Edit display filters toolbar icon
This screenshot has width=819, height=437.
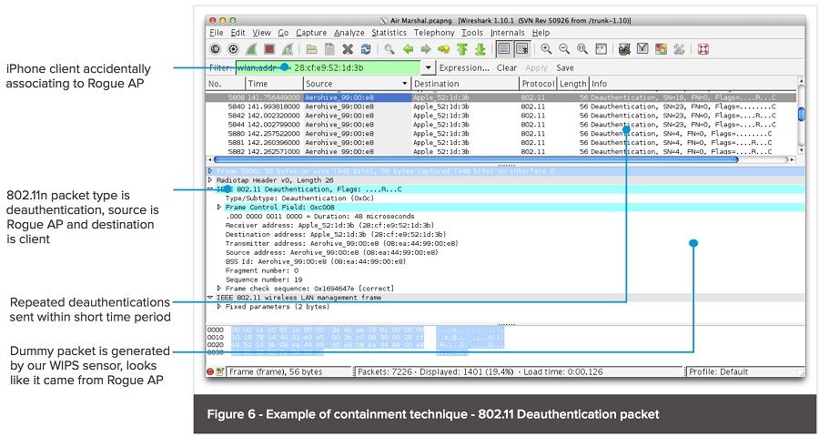point(642,49)
